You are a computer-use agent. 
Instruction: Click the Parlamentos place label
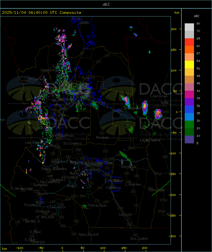click(x=50, y=182)
